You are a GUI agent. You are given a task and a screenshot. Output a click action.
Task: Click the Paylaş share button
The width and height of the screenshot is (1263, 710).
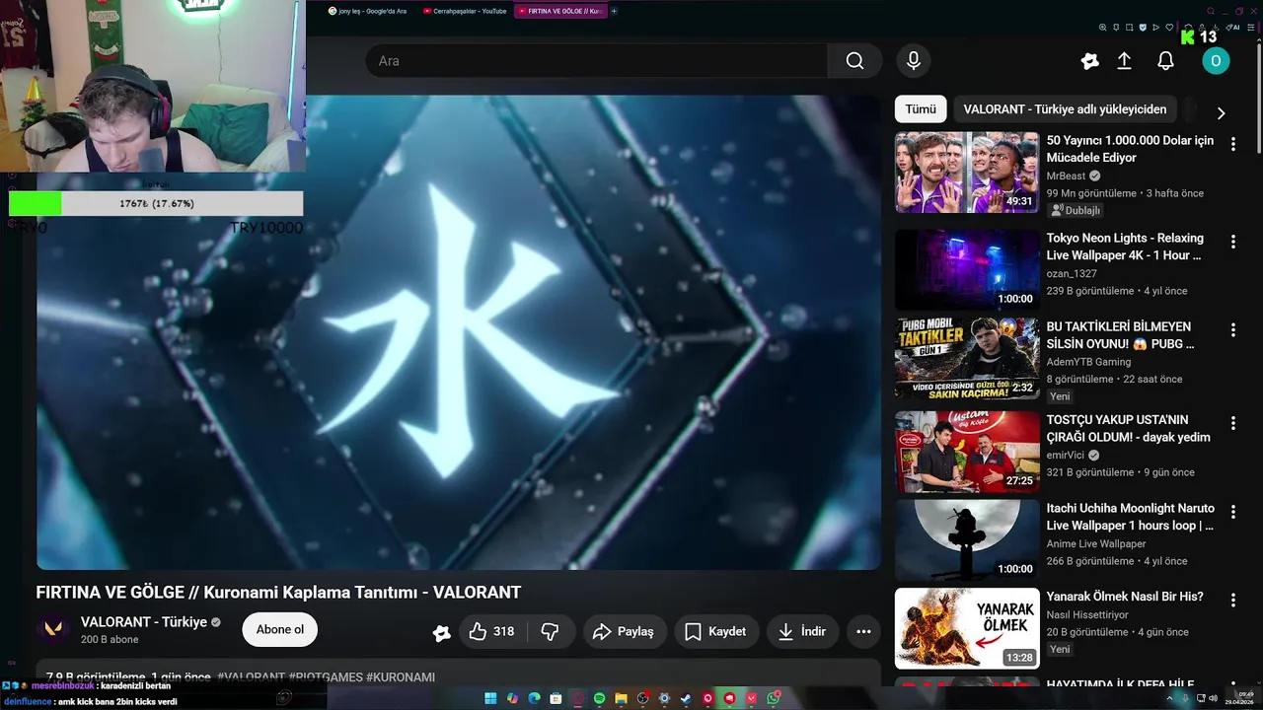[x=625, y=631]
